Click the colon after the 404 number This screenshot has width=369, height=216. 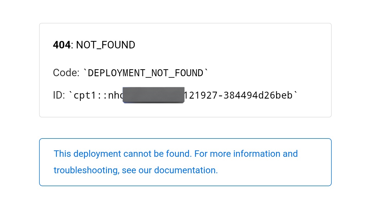pos(72,45)
